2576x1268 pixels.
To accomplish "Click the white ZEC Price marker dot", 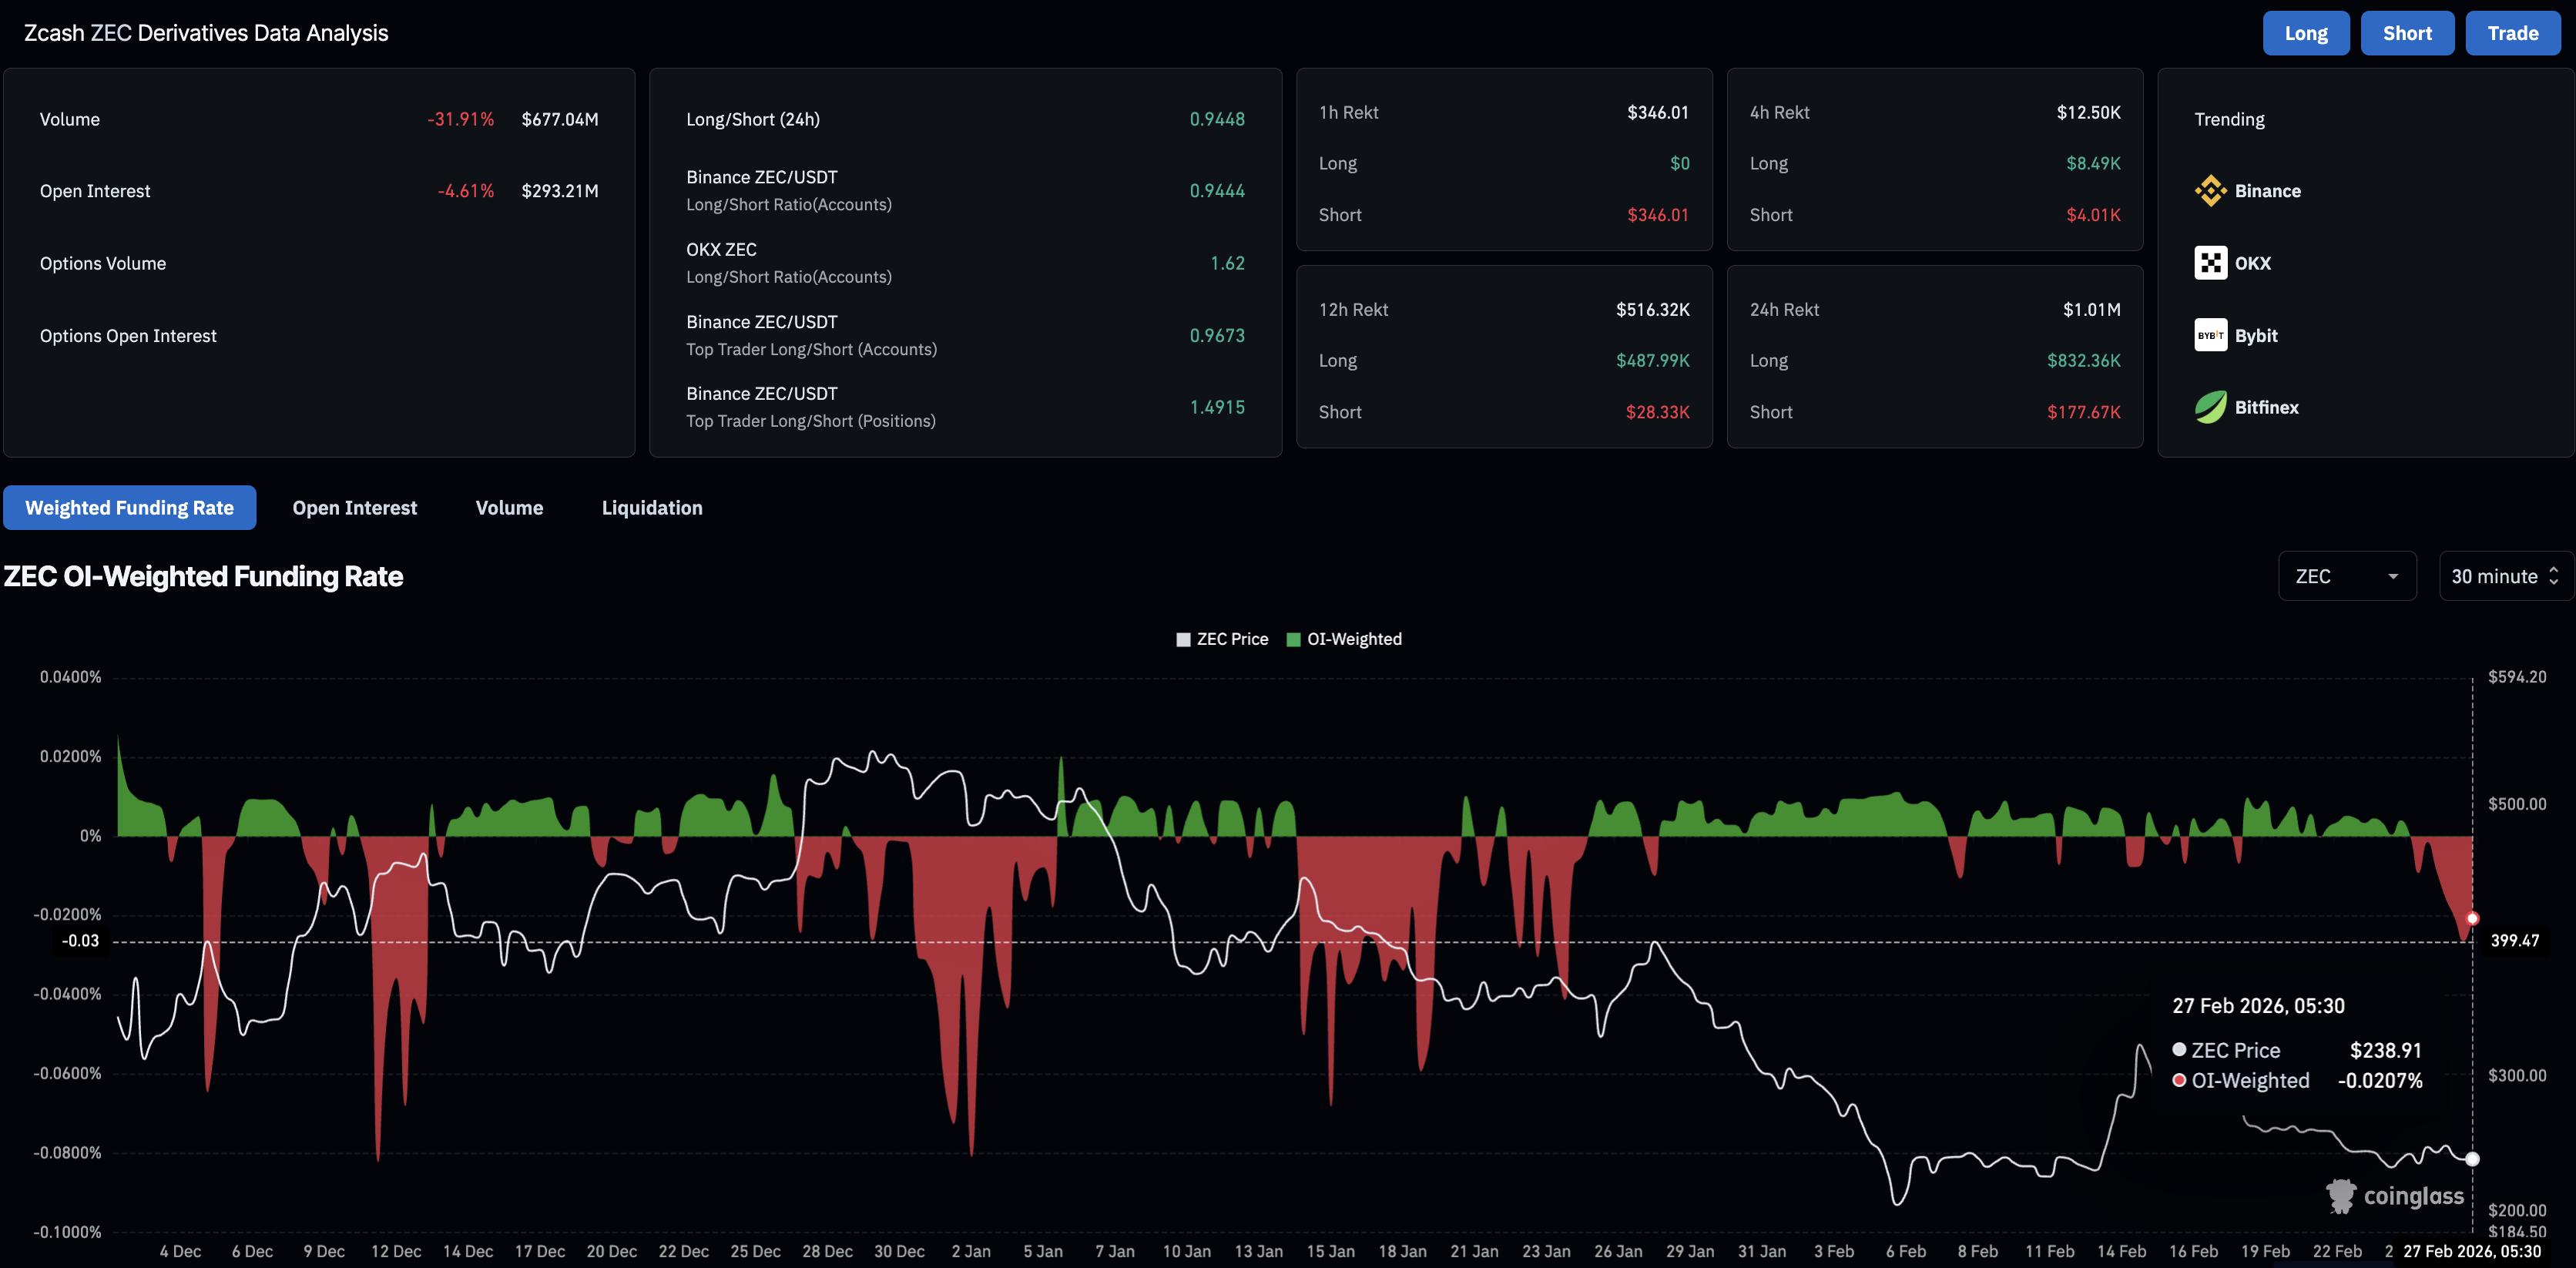I will (x=2472, y=1159).
